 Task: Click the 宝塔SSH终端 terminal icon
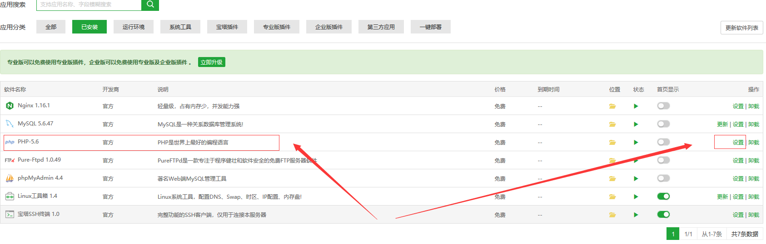coord(10,214)
